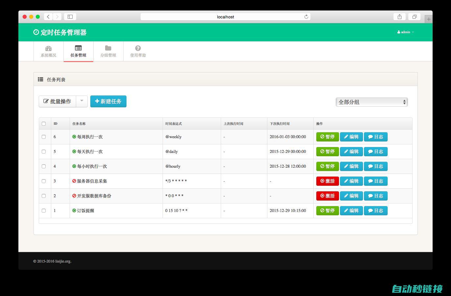View logs for the 每周执行一次 task
Viewport: 451px width, 296px height.
376,137
